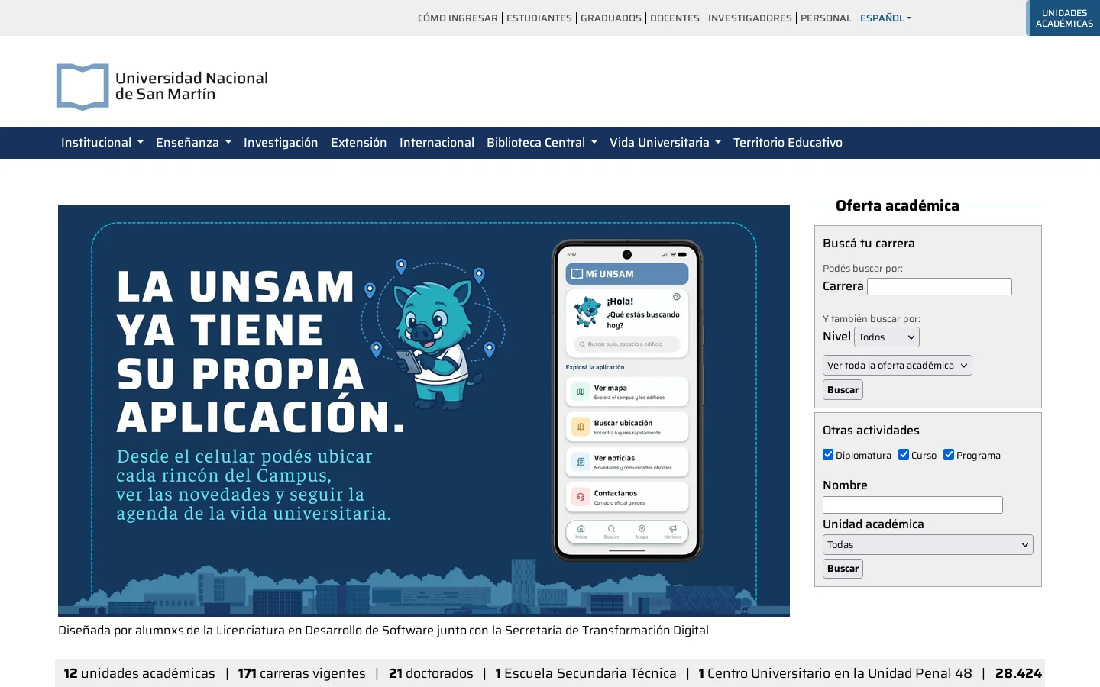Open the GRADUADOS link

611,18
